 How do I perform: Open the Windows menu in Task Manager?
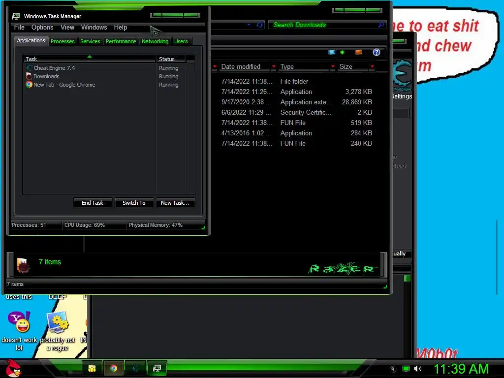pos(94,28)
